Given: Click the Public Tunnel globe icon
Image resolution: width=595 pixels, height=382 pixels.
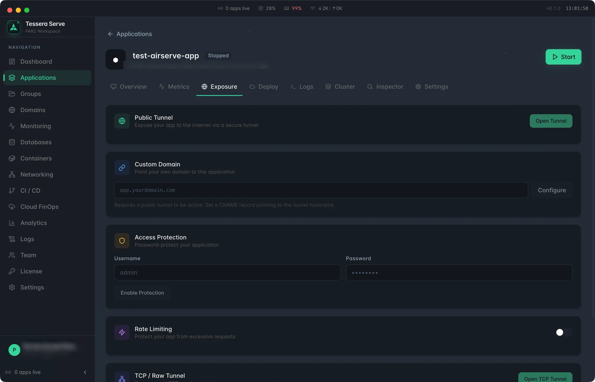Looking at the screenshot, I should coord(122,121).
